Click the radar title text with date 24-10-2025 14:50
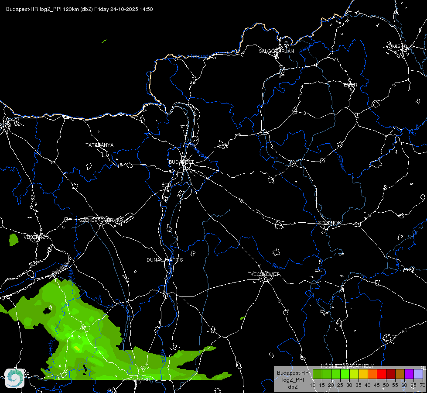This screenshot has height=393, width=427. (x=79, y=9)
